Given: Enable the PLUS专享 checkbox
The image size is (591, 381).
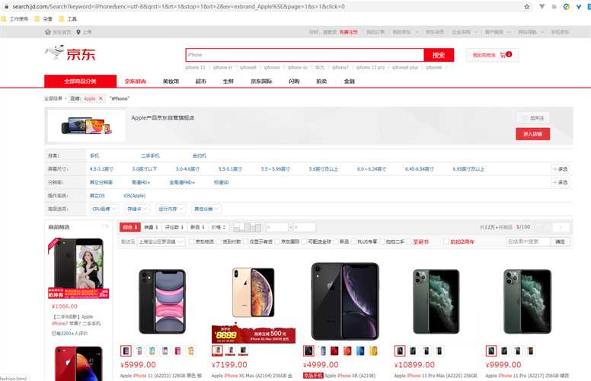Looking at the screenshot, I should click(x=354, y=242).
